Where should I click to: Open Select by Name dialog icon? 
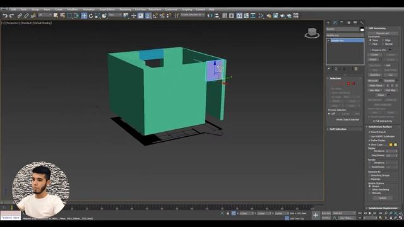click(x=62, y=16)
